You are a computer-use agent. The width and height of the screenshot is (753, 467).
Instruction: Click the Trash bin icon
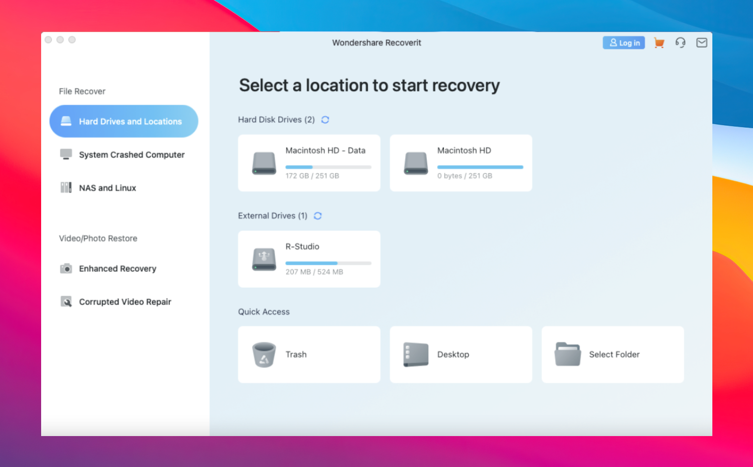click(x=264, y=355)
